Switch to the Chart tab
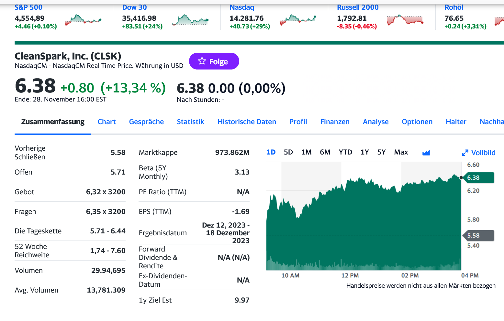 [x=107, y=122]
